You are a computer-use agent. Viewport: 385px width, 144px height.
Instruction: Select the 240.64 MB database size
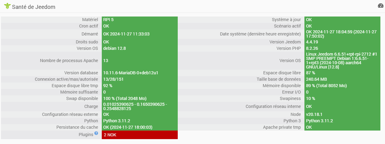[316, 79]
